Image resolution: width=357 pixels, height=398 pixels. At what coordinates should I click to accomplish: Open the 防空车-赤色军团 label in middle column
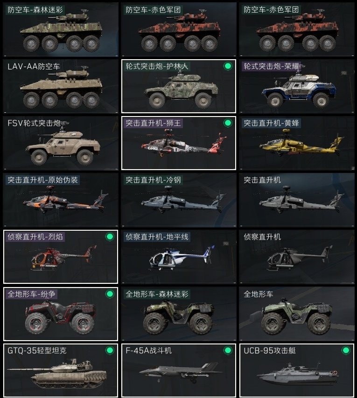153,10
